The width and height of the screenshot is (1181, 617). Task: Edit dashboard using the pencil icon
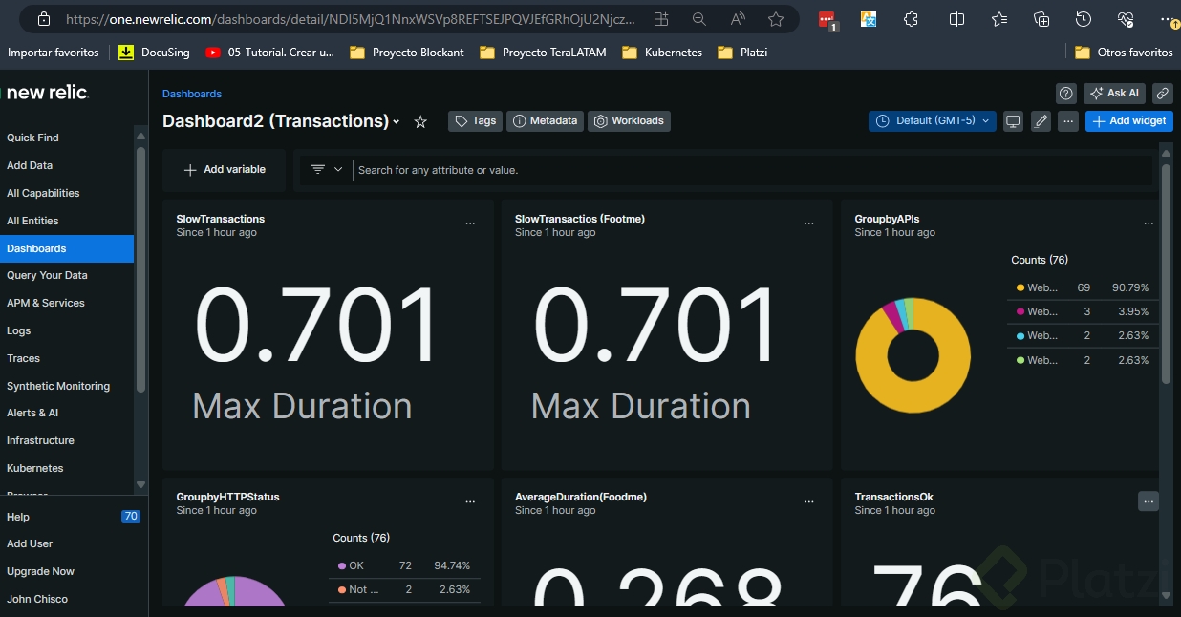pos(1041,121)
